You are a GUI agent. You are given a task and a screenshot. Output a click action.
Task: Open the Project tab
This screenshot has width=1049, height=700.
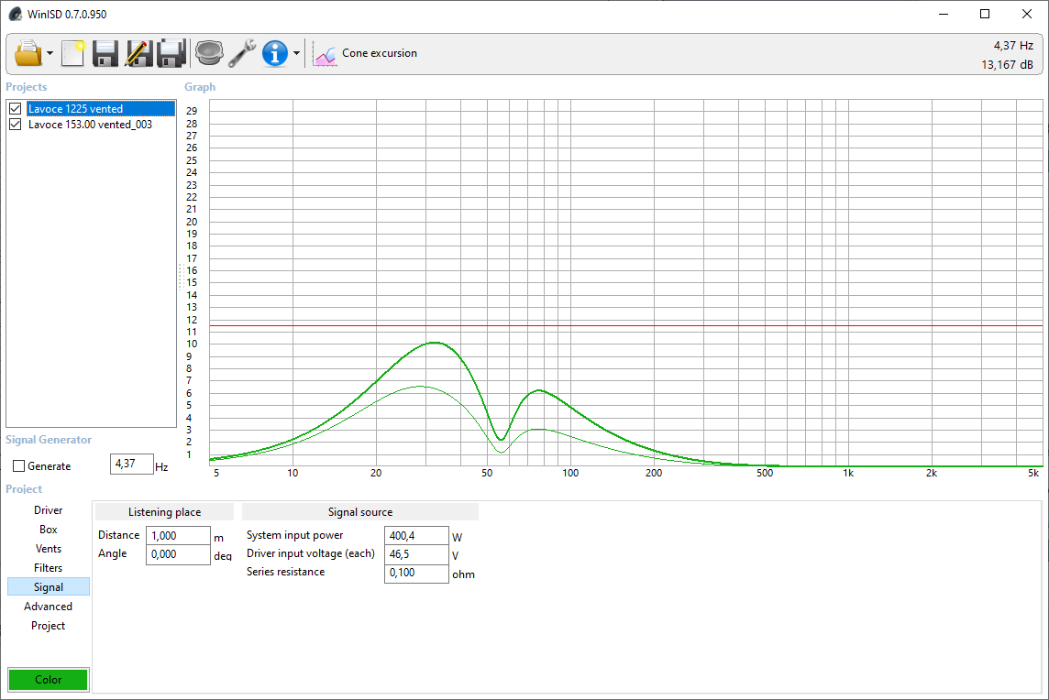pyautogui.click(x=49, y=626)
